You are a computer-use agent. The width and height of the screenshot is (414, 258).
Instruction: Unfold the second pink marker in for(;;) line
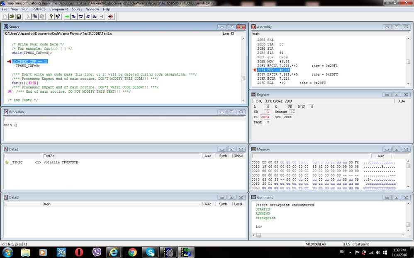pyautogui.click(x=34, y=83)
